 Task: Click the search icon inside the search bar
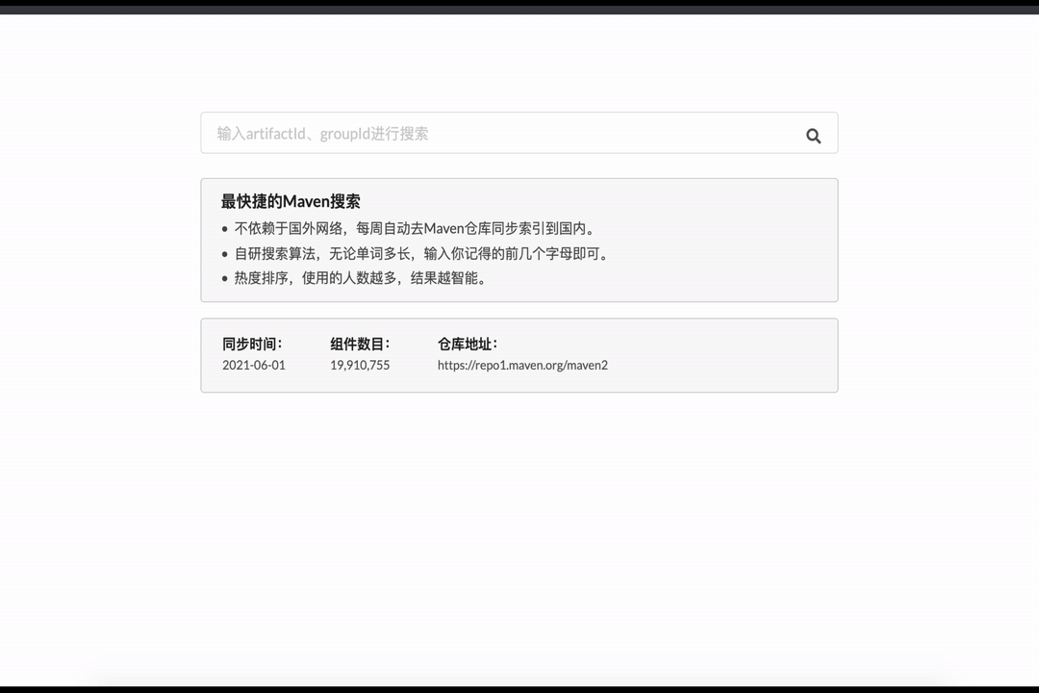point(813,135)
